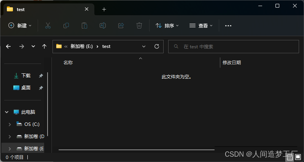Switch to details view icon in status bar
Image resolution: width=304 pixels, height=162 pixels.
click(x=290, y=157)
